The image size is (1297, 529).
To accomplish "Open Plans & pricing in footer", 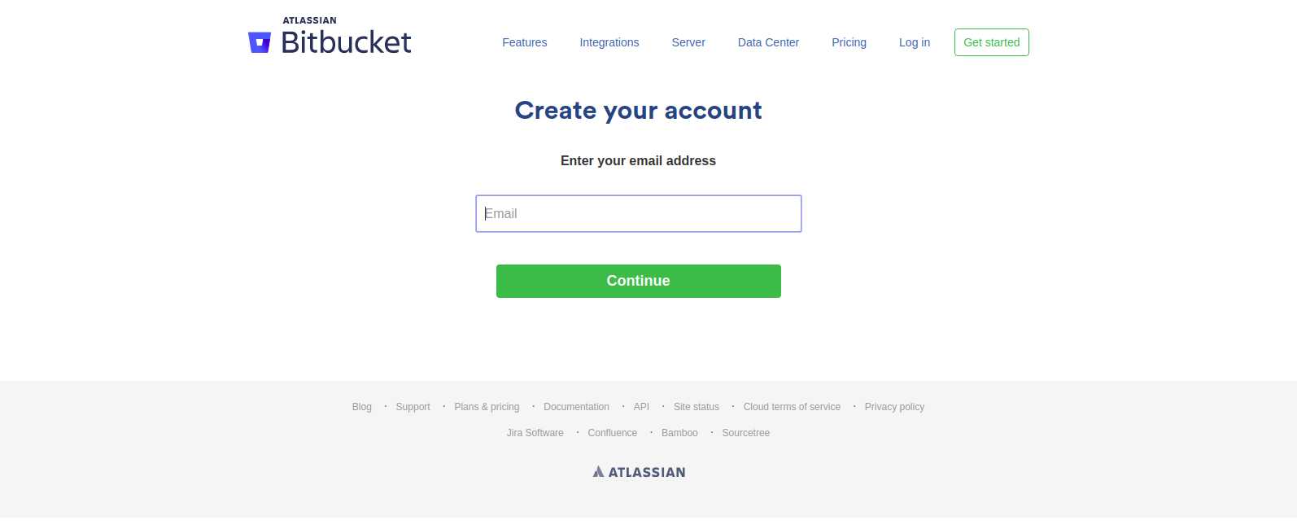I will 487,407.
